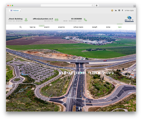Call phone number 03-3036060
The width and height of the screenshot is (142, 120).
click(76, 19)
